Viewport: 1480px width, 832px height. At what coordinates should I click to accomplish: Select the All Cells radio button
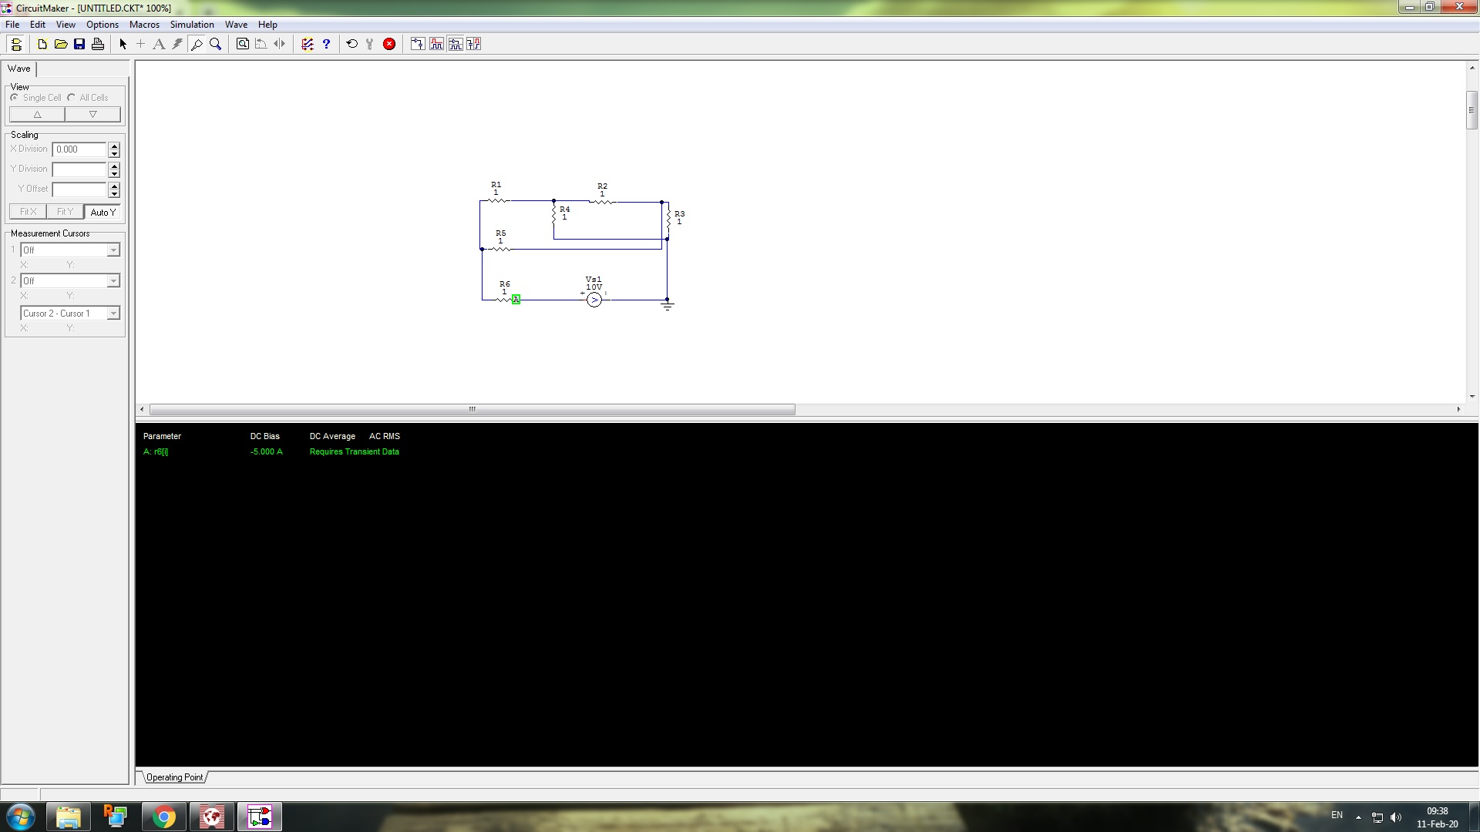pyautogui.click(x=71, y=97)
